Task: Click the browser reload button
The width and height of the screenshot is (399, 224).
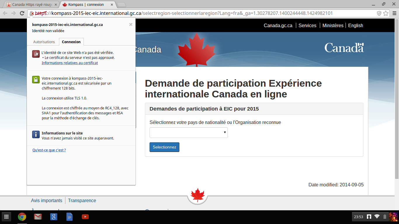Action: [x=22, y=13]
